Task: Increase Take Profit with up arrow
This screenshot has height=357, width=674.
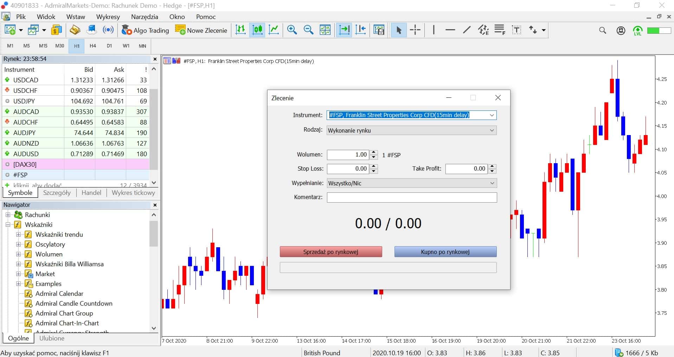Action: tap(492, 167)
